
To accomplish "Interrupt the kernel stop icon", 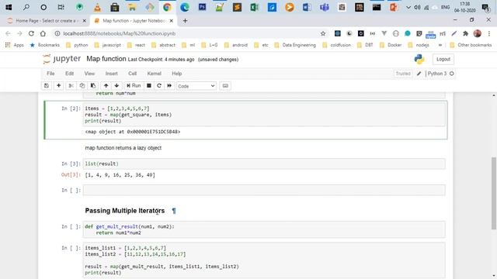I will 148,86.
